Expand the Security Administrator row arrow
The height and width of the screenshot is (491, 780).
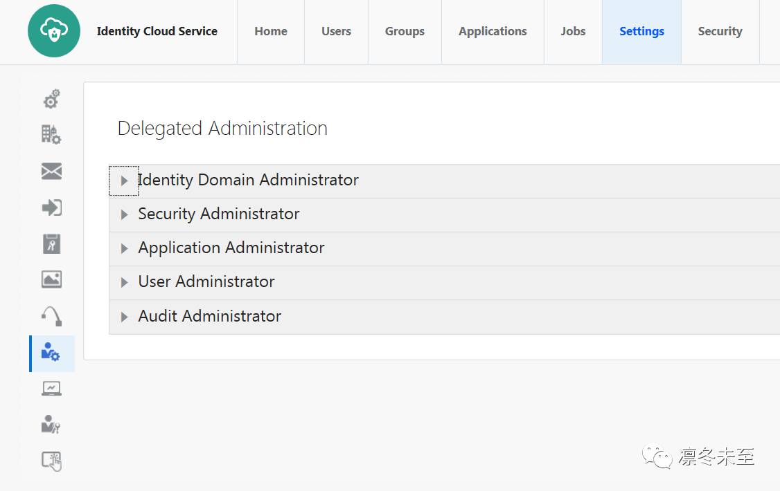125,214
